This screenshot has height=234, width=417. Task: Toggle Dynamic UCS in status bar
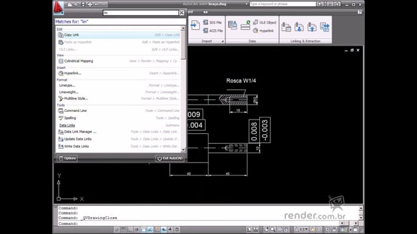157,229
